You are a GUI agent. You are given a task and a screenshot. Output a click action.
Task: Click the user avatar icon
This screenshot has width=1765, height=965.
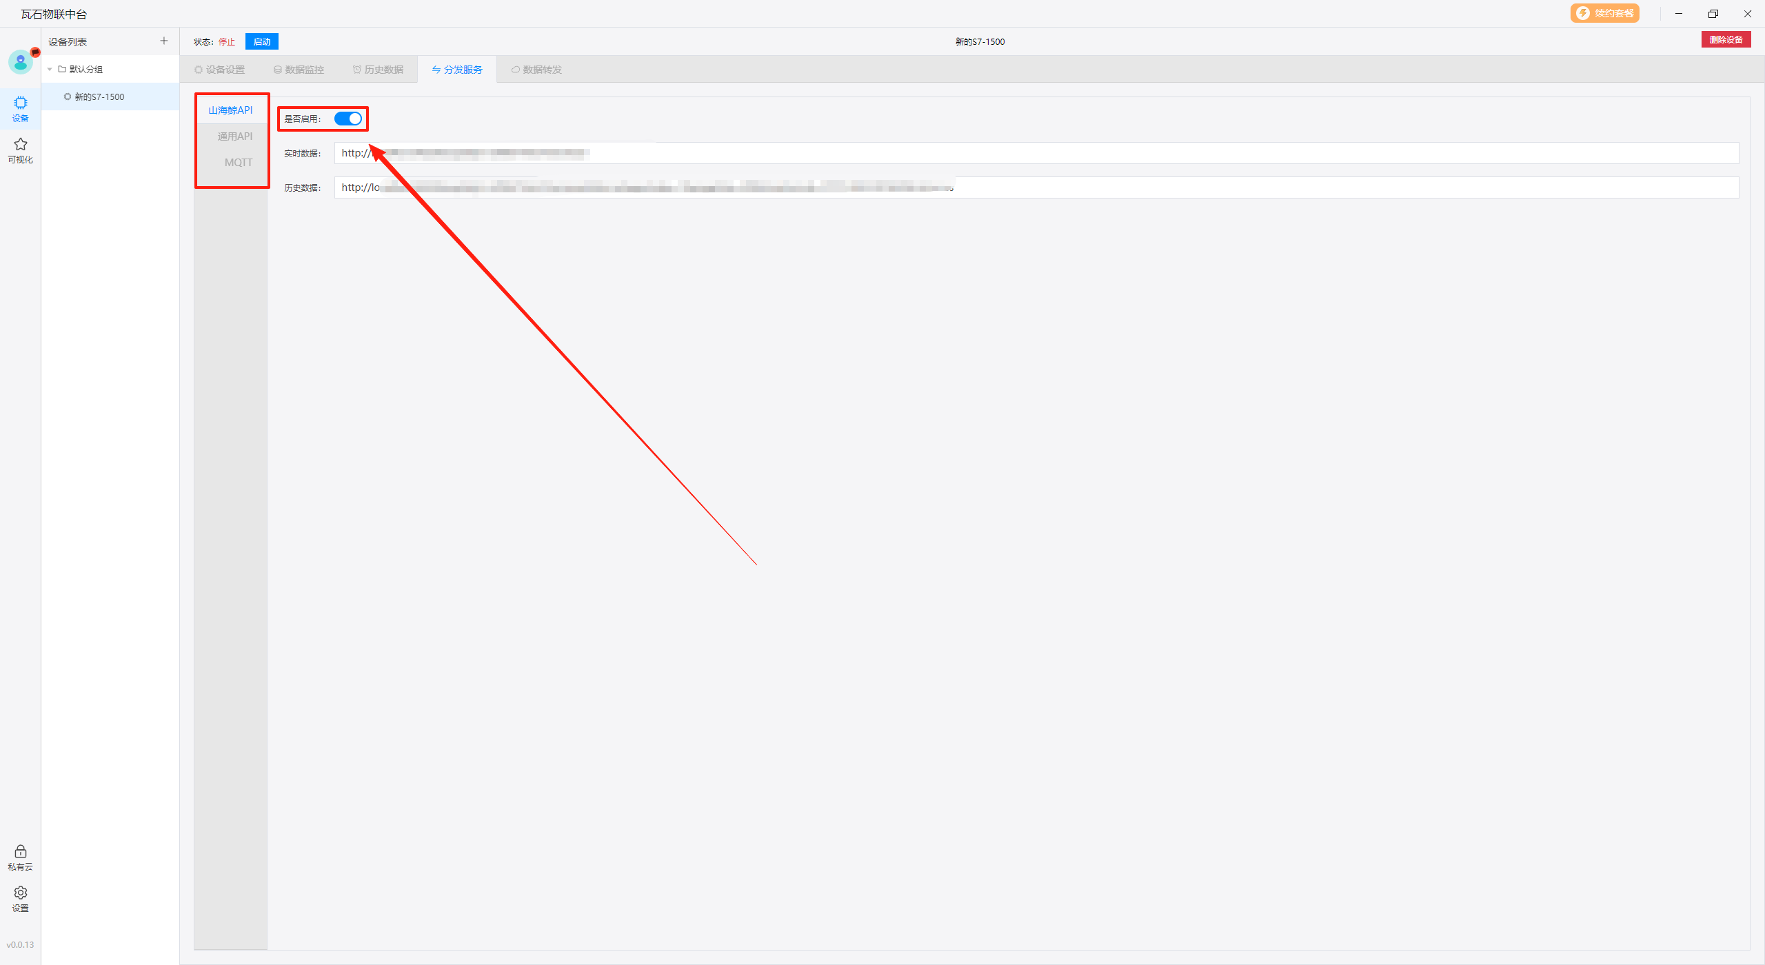tap(20, 62)
